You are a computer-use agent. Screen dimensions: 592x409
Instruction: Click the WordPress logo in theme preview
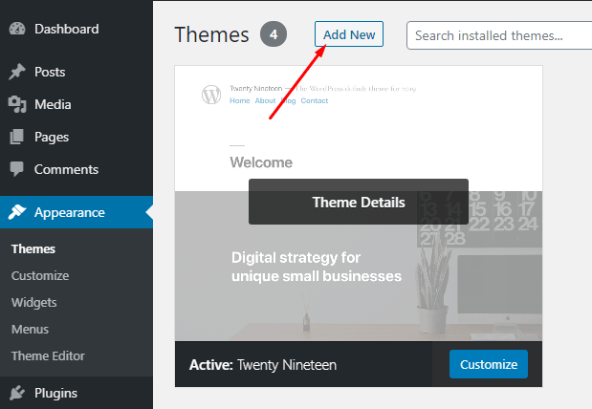point(211,95)
